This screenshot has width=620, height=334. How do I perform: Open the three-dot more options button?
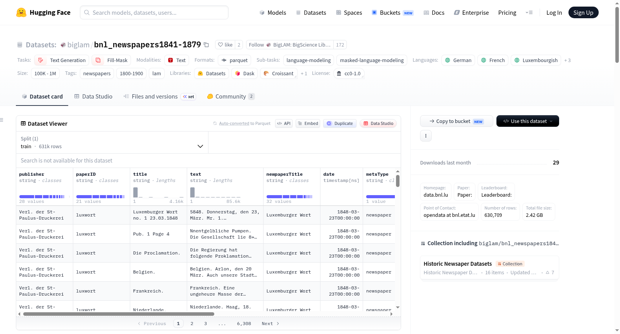tap(426, 136)
